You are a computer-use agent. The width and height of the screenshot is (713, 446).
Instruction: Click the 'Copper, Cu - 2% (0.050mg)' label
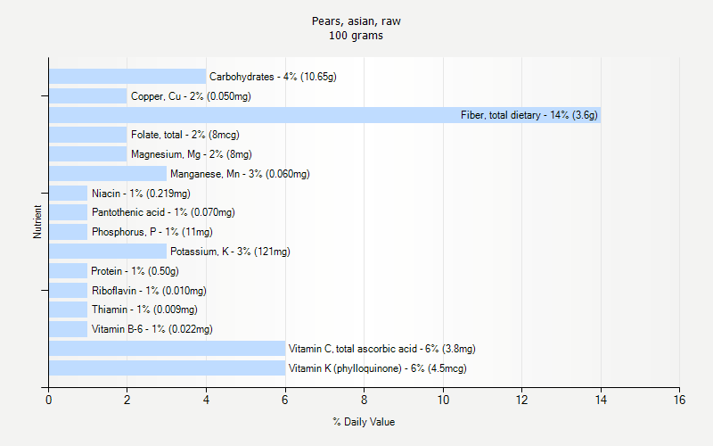click(191, 96)
